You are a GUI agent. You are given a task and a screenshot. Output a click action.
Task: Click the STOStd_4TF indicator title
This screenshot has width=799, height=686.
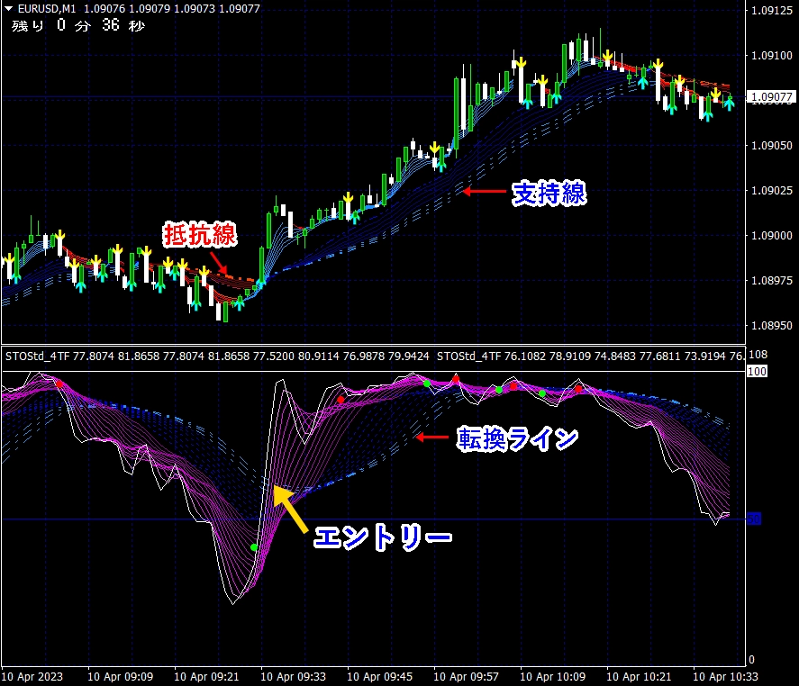pos(37,357)
